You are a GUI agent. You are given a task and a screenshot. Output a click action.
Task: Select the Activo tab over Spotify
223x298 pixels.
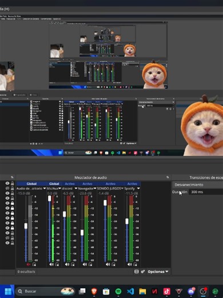[x=132, y=183]
